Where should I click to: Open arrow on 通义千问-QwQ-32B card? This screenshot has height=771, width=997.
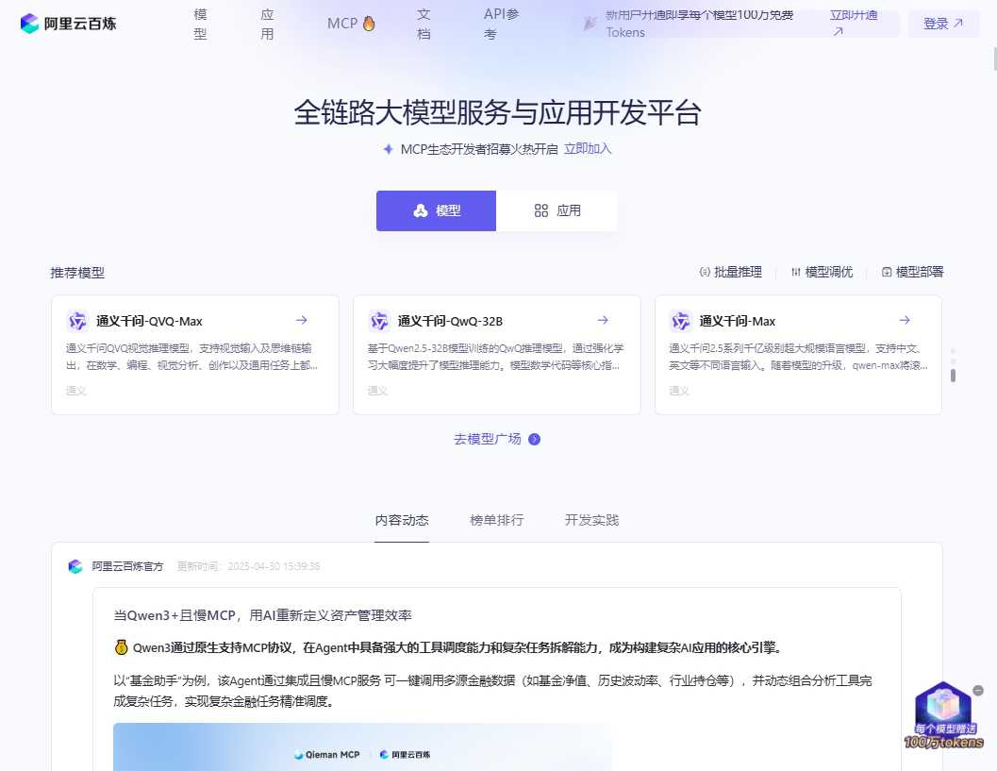[x=603, y=320]
